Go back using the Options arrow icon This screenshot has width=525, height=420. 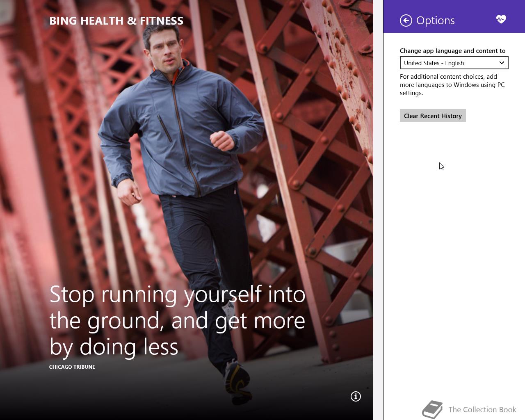[406, 21]
